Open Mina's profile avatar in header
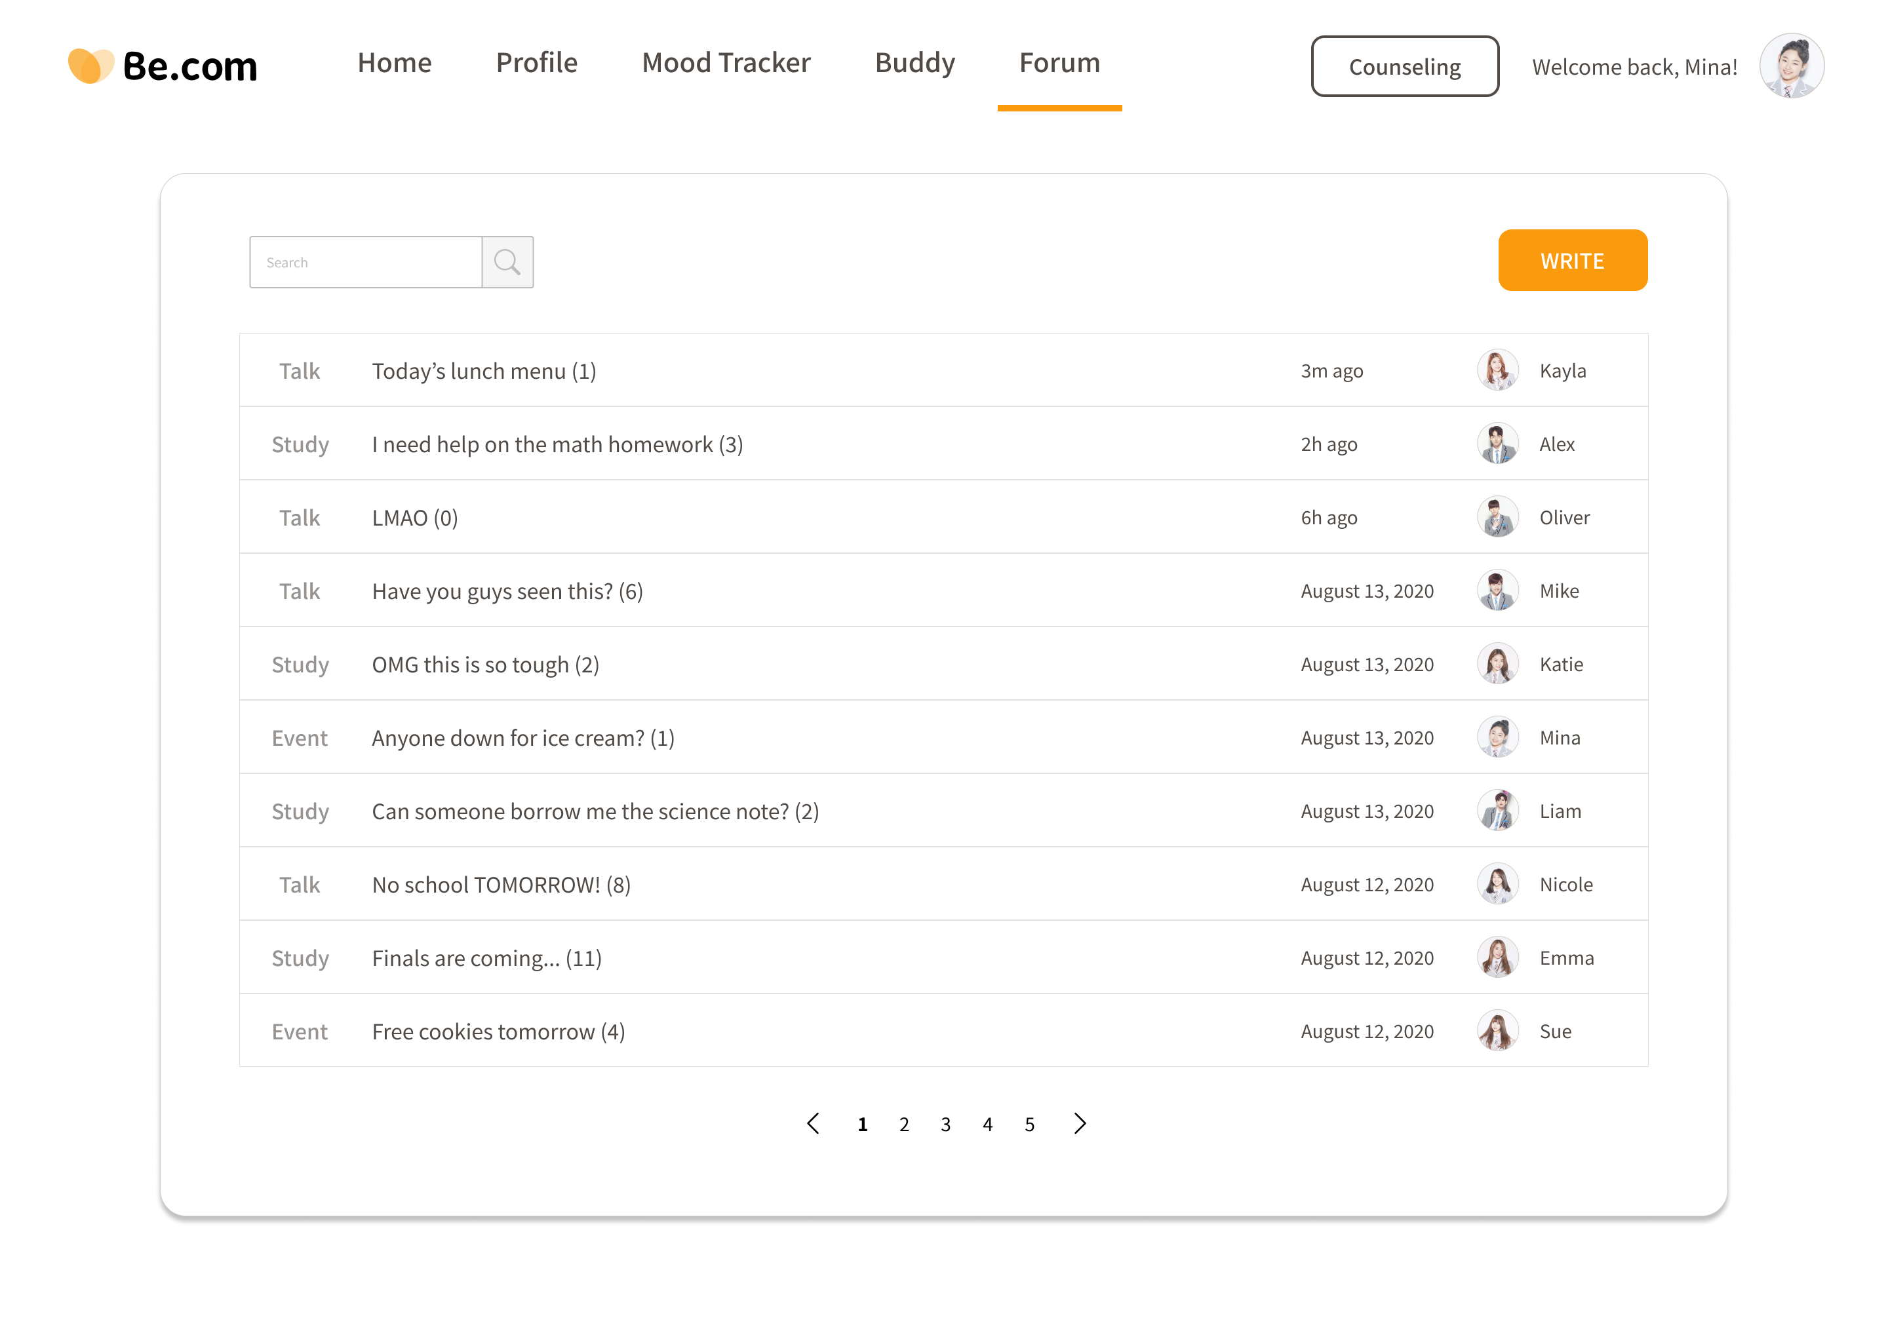Viewport: 1888px width, 1333px height. coord(1791,66)
